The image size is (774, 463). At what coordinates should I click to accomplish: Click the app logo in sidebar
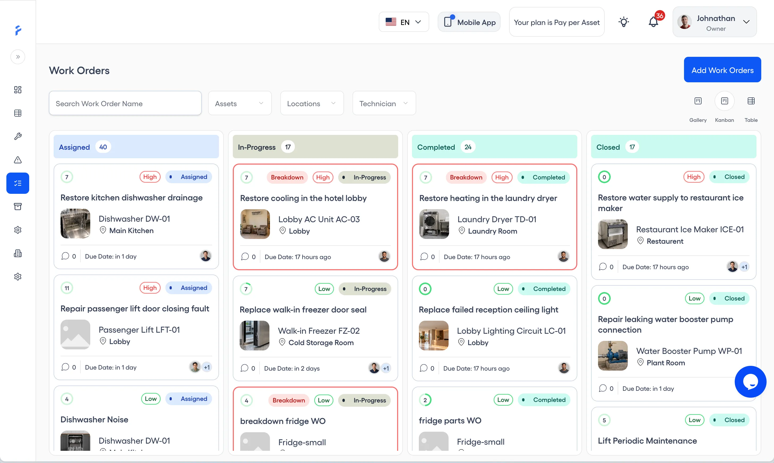(x=18, y=30)
